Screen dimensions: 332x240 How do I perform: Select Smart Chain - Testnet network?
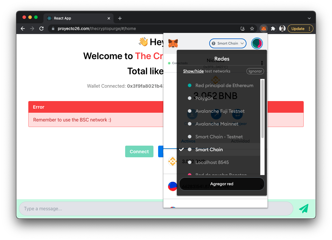pos(220,137)
